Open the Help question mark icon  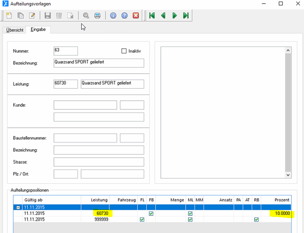[x=124, y=16]
